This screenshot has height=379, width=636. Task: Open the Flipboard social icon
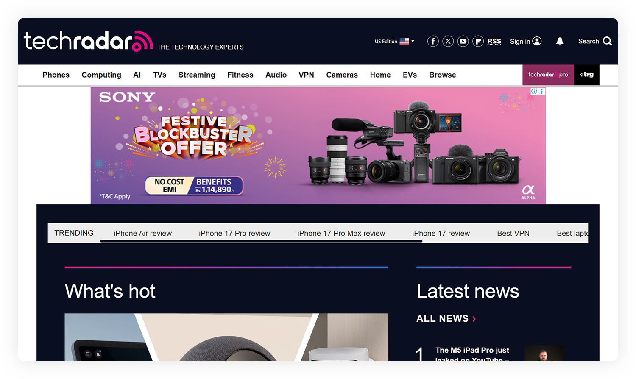pos(478,41)
